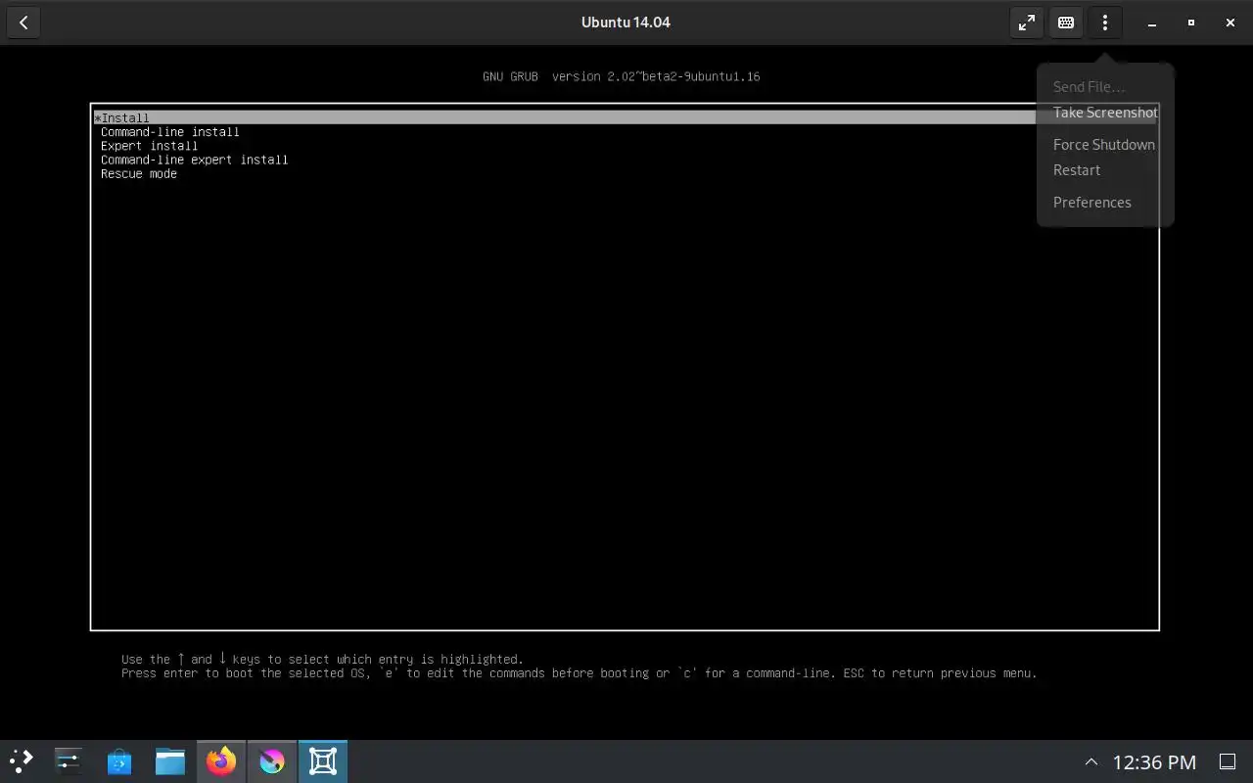
Task: Close the three-dot actions menu
Action: coord(1105,23)
